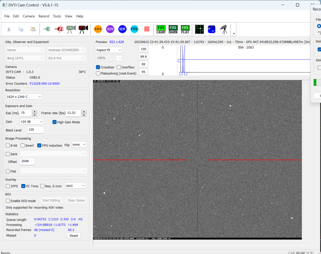Expand the Resolution 1624 x 1240 C dropdown

[x=24, y=97]
